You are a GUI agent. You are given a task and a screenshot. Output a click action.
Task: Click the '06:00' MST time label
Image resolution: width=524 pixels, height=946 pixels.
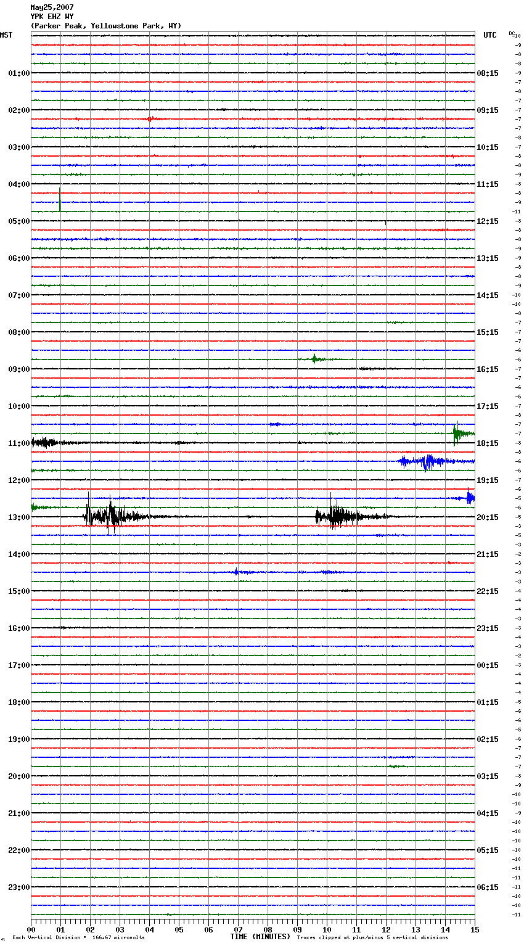[19, 258]
